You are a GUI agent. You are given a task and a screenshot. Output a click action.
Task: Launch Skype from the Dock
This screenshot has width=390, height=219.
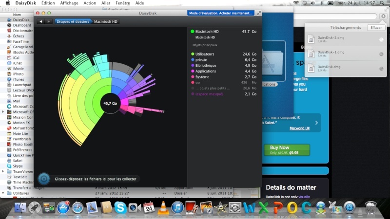(120, 208)
